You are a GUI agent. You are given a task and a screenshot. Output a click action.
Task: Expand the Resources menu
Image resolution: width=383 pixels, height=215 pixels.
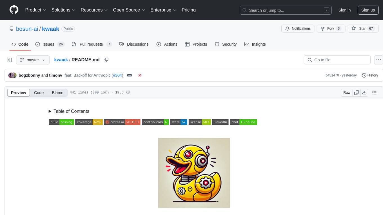point(94,10)
